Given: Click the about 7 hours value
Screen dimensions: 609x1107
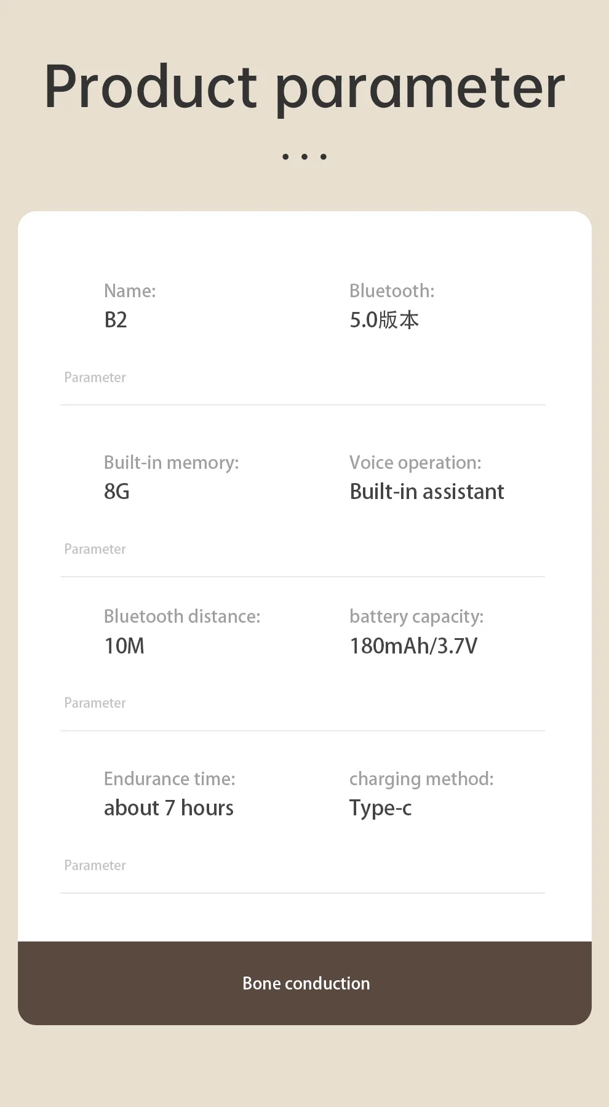Looking at the screenshot, I should [x=169, y=808].
